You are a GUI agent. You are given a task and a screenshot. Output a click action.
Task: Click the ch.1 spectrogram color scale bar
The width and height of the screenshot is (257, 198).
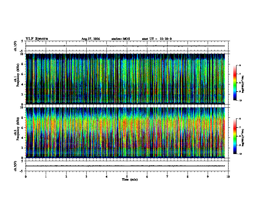[235, 83]
